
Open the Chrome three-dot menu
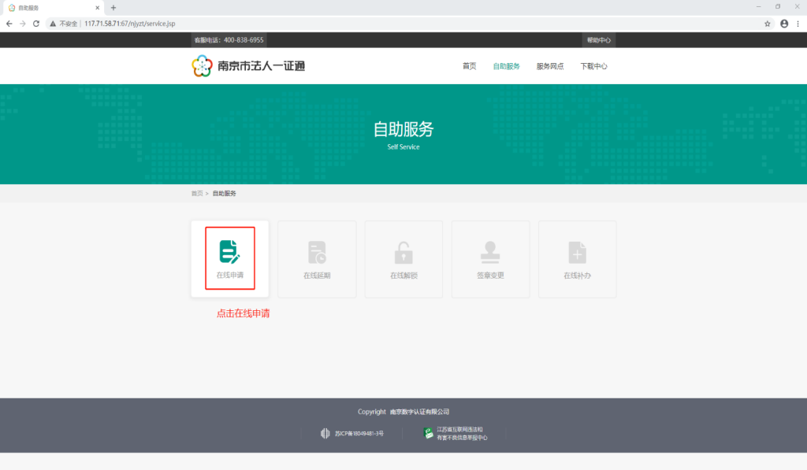pyautogui.click(x=798, y=24)
